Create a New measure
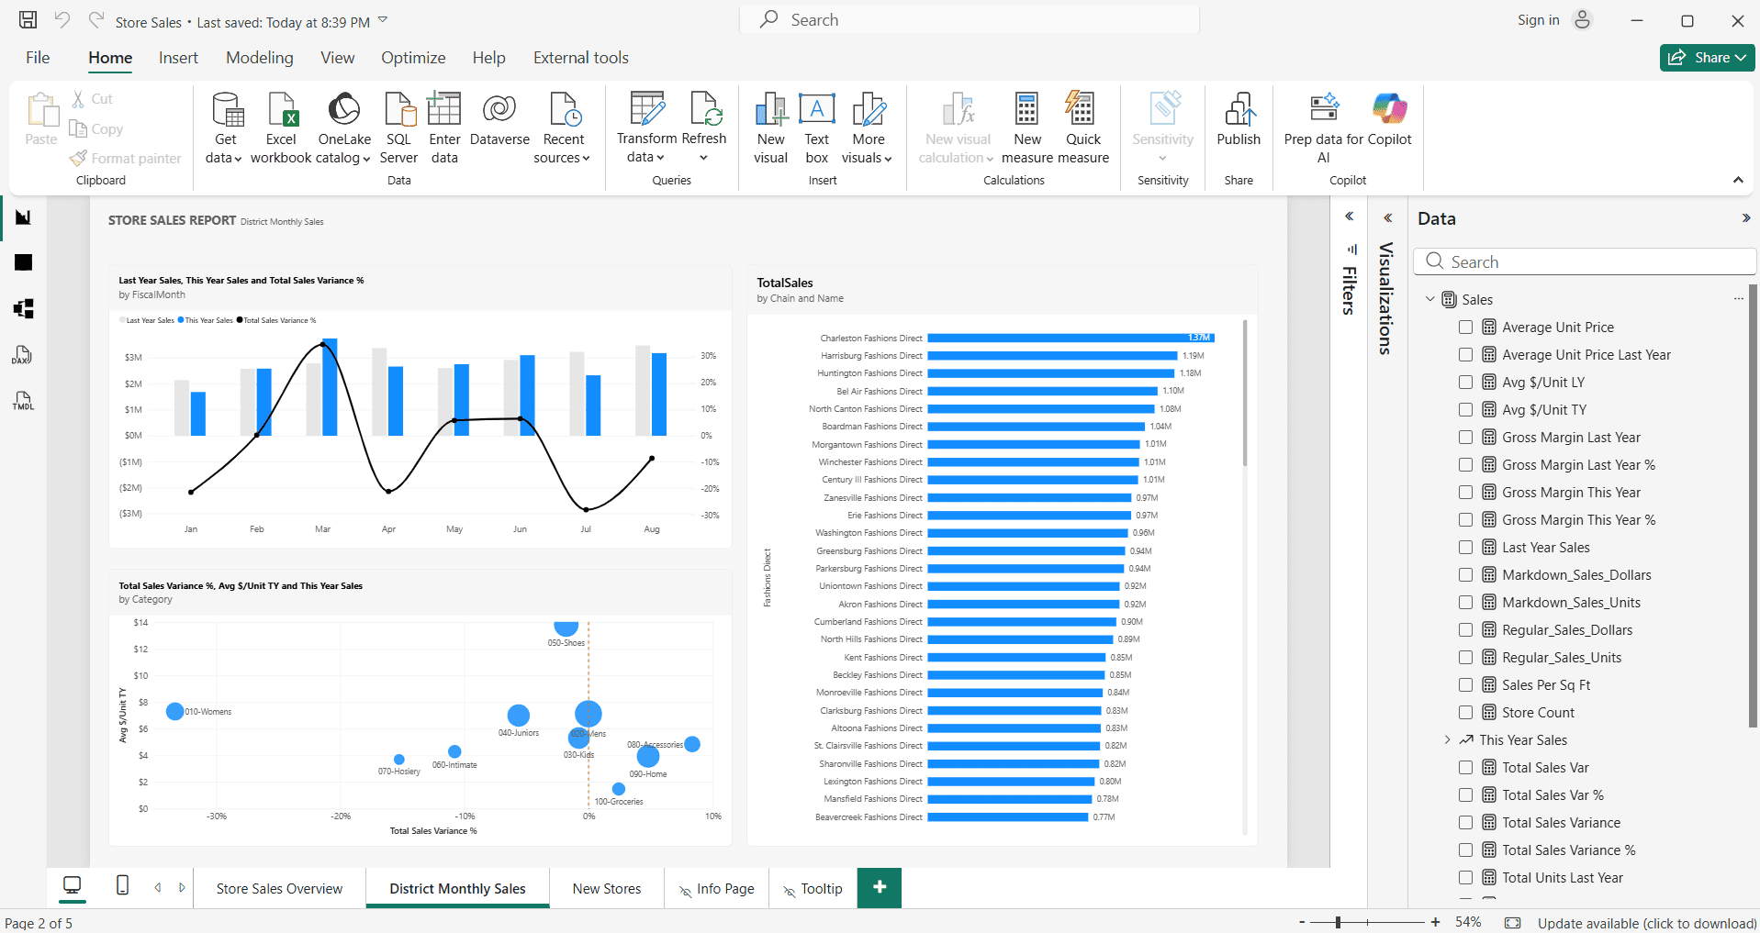Screen dimensions: 1760x933 [x=1027, y=128]
